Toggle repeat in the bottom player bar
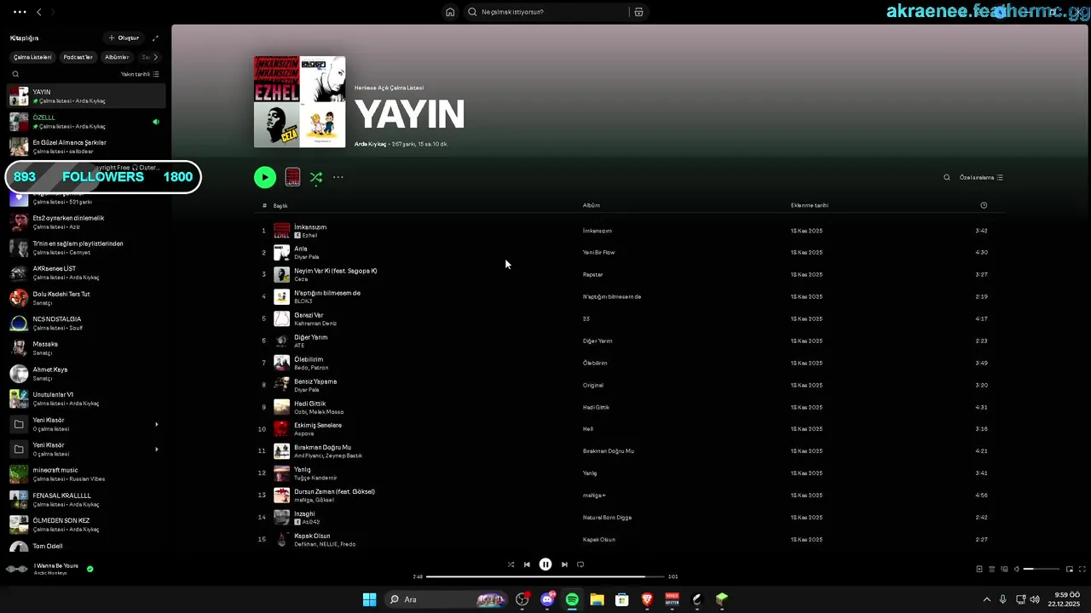The height and width of the screenshot is (613, 1091). pos(580,564)
